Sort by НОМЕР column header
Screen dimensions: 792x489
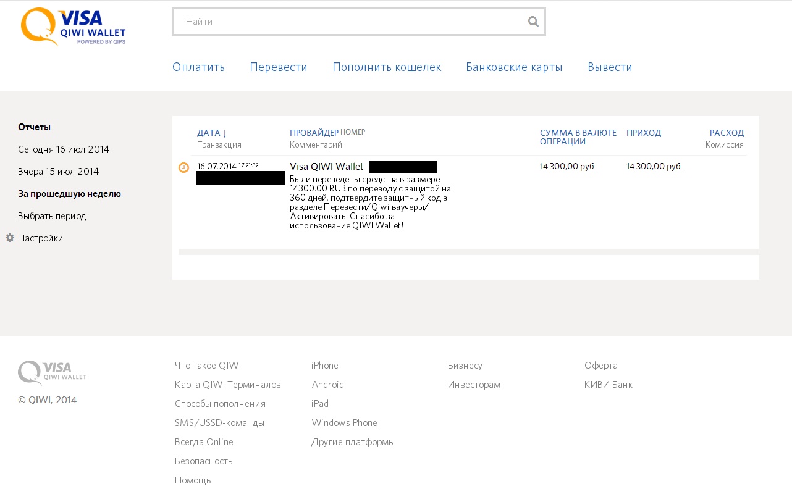(x=353, y=132)
